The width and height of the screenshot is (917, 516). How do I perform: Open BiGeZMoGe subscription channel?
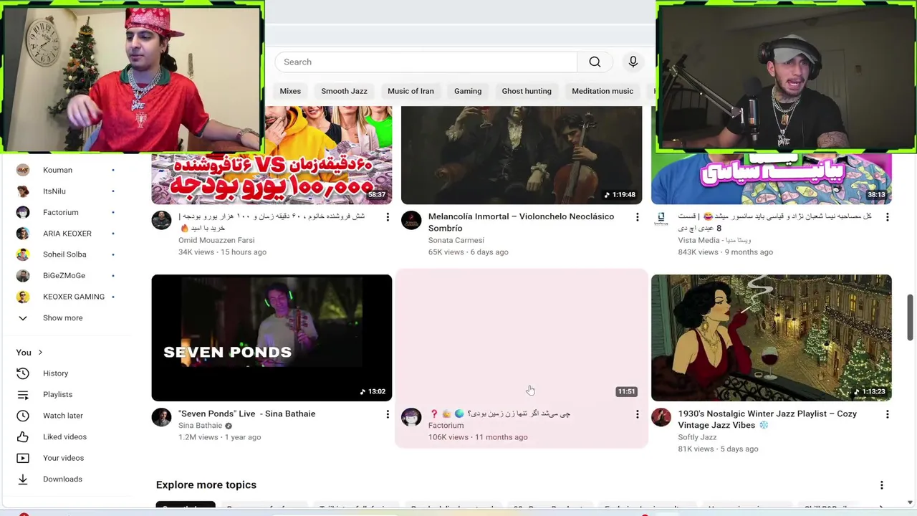[x=64, y=275]
